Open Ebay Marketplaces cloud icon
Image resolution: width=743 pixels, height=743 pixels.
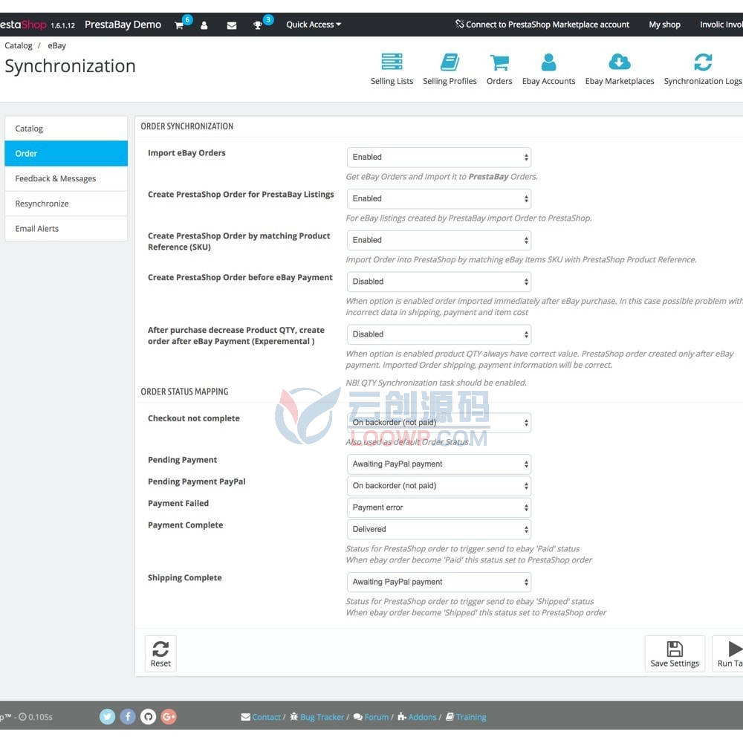[x=620, y=69]
